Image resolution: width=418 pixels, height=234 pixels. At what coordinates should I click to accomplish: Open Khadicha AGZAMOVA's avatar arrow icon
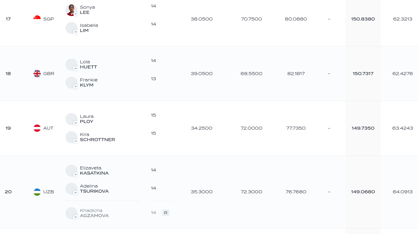coord(75,217)
